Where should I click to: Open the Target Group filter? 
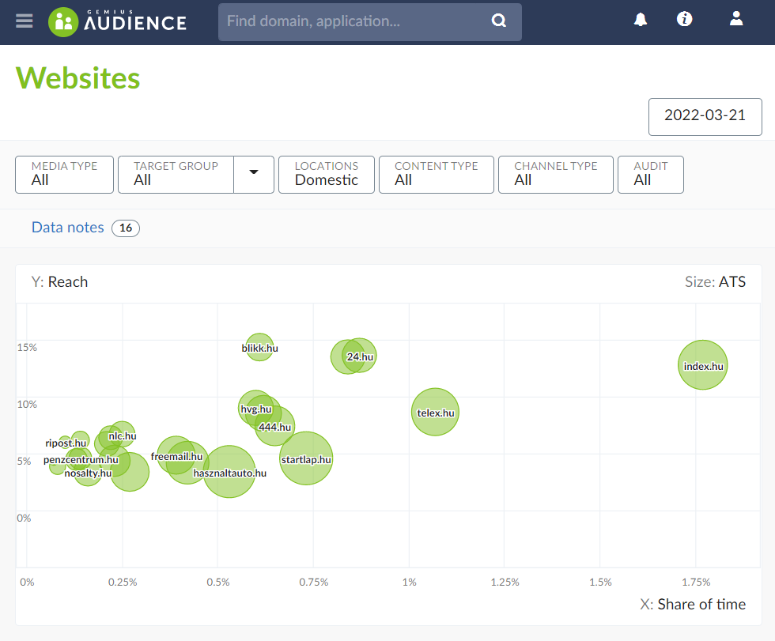click(x=176, y=175)
